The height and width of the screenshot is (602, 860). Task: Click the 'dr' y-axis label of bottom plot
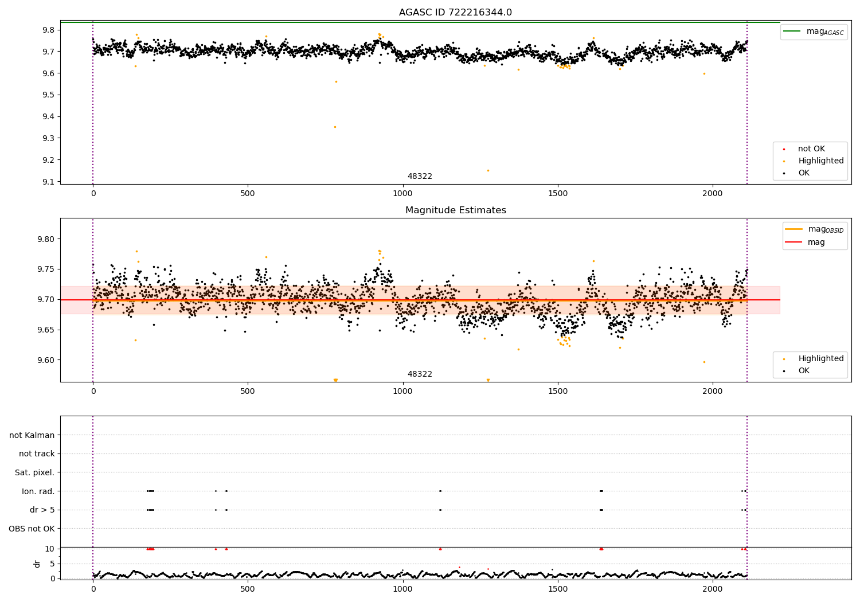point(37,564)
